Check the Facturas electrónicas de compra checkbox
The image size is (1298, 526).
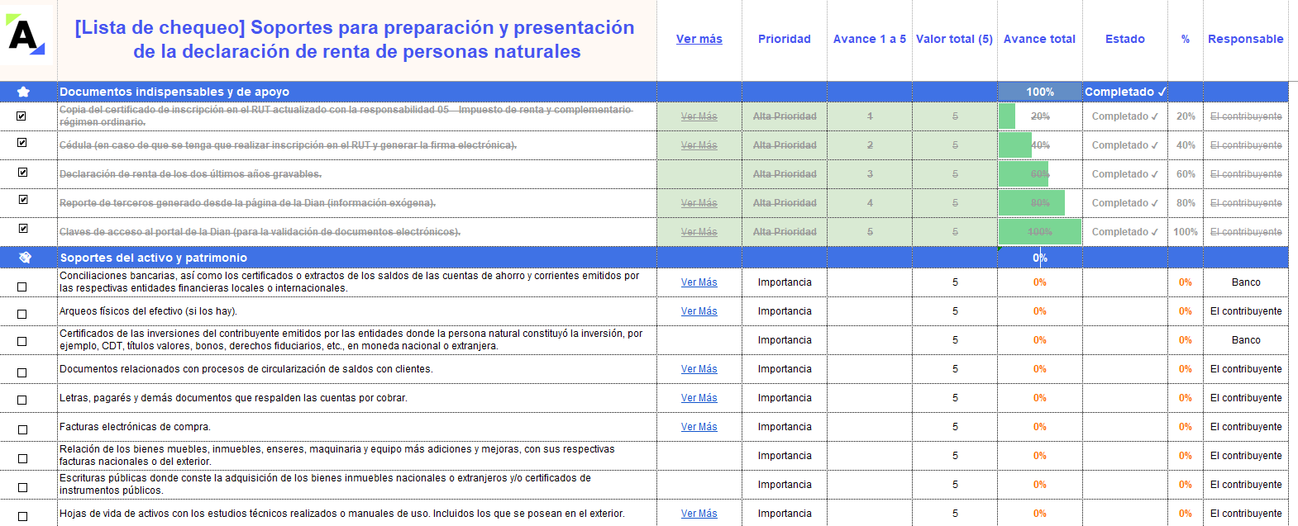(x=22, y=430)
